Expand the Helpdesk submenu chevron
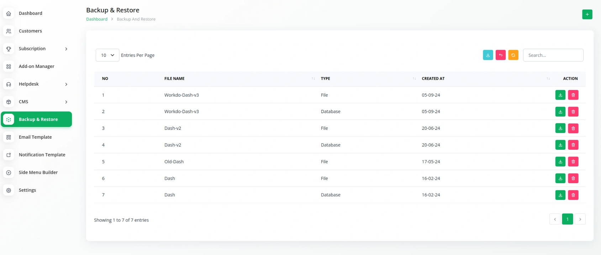This screenshot has height=255, width=601. pyautogui.click(x=66, y=84)
